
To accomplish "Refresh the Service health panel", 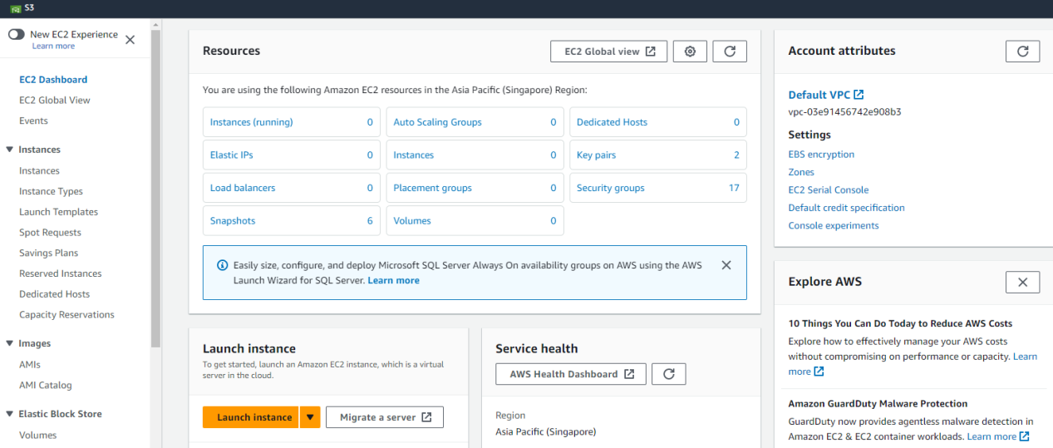I will pos(669,374).
